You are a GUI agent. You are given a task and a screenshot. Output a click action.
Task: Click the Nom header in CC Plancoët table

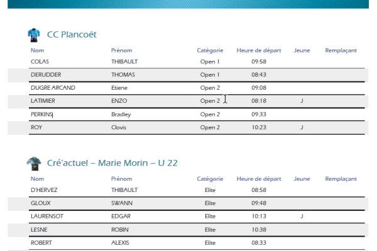(x=37, y=50)
